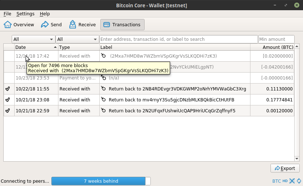Click the confirmed checkmark on the 10/21/18 23:08 row
This screenshot has height=186, width=303.
click(8, 100)
